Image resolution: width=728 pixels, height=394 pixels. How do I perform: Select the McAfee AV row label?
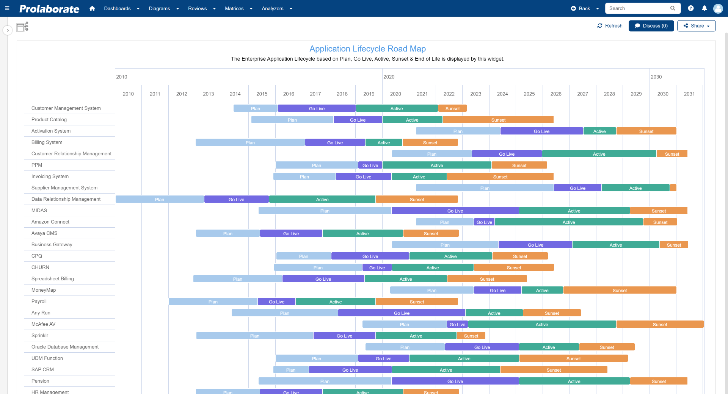[43, 324]
